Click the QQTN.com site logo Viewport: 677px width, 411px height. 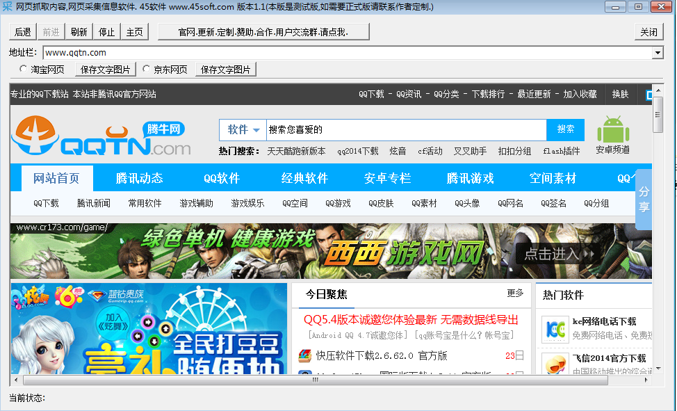click(x=101, y=136)
